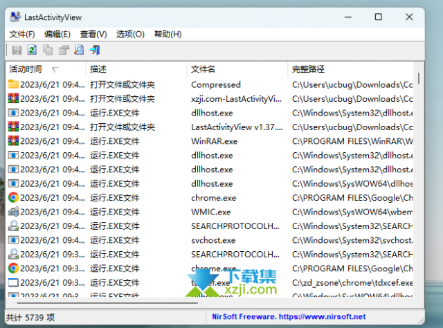Maximize the LastActivityView window

coord(379,17)
